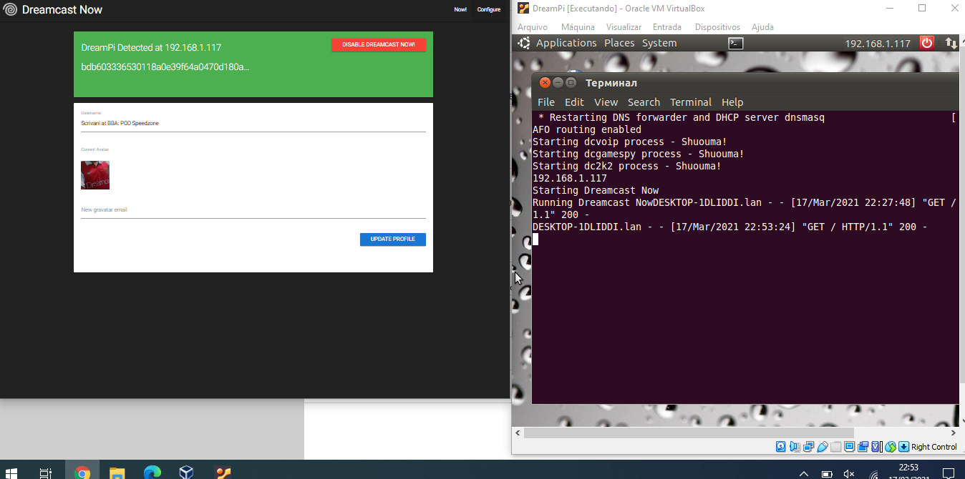This screenshot has height=479, width=965.
Task: Click the network adapters icon in VirtualBox status bar
Action: coord(809,447)
